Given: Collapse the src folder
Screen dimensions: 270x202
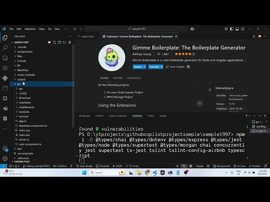Looking at the screenshot, I should pos(42,84).
